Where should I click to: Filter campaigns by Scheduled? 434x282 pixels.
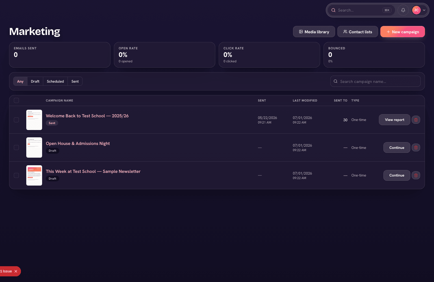pyautogui.click(x=55, y=81)
